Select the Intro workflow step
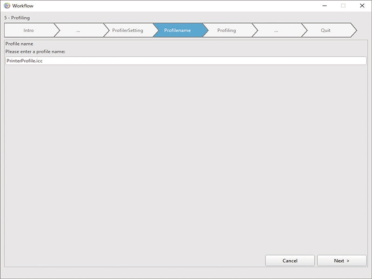The image size is (372, 279). (29, 30)
